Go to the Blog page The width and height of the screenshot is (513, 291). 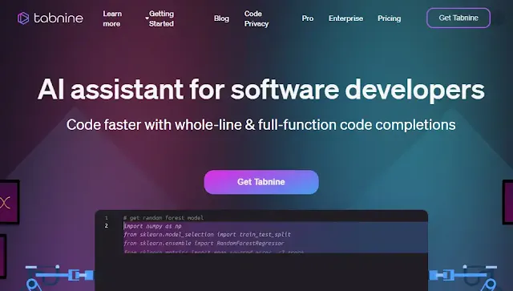click(x=221, y=18)
